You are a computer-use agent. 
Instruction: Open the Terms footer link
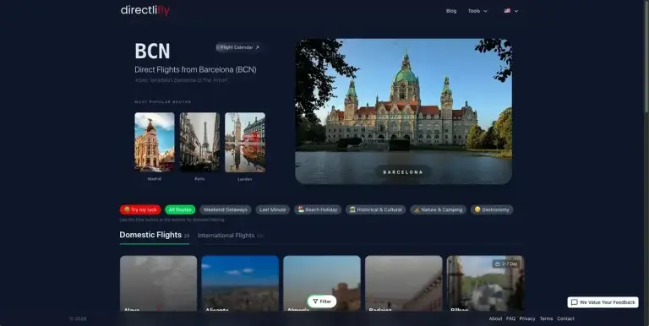[x=547, y=318]
